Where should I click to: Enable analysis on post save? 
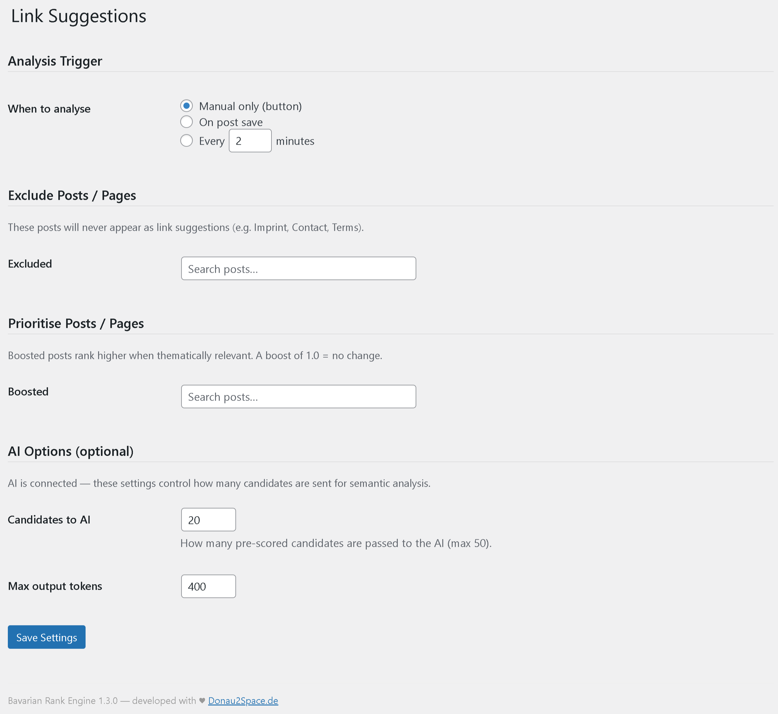(x=187, y=122)
